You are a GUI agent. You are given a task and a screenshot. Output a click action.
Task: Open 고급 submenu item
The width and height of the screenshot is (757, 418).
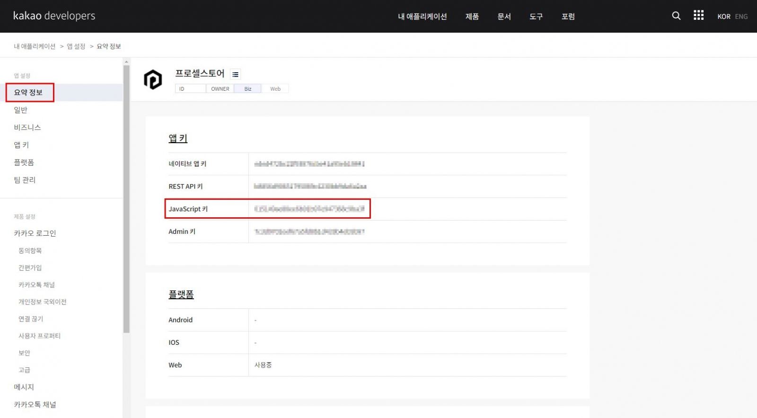pos(24,369)
